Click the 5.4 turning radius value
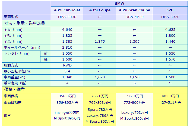 tap(67, 71)
